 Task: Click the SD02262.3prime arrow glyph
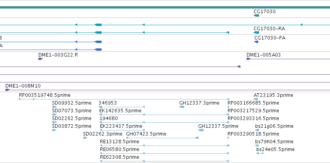(85, 138)
